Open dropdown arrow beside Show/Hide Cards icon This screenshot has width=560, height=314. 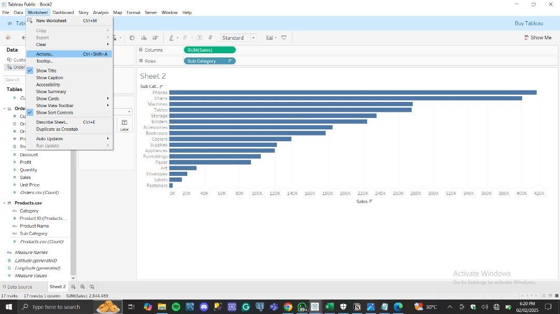coord(276,38)
